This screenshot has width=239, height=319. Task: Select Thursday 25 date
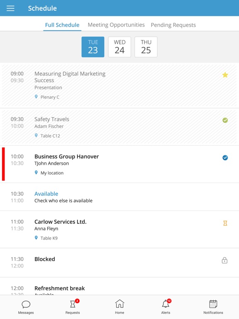click(146, 47)
